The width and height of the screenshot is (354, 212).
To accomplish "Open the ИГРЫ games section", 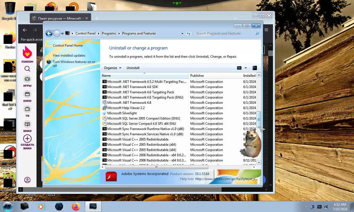I will tap(27, 81).
